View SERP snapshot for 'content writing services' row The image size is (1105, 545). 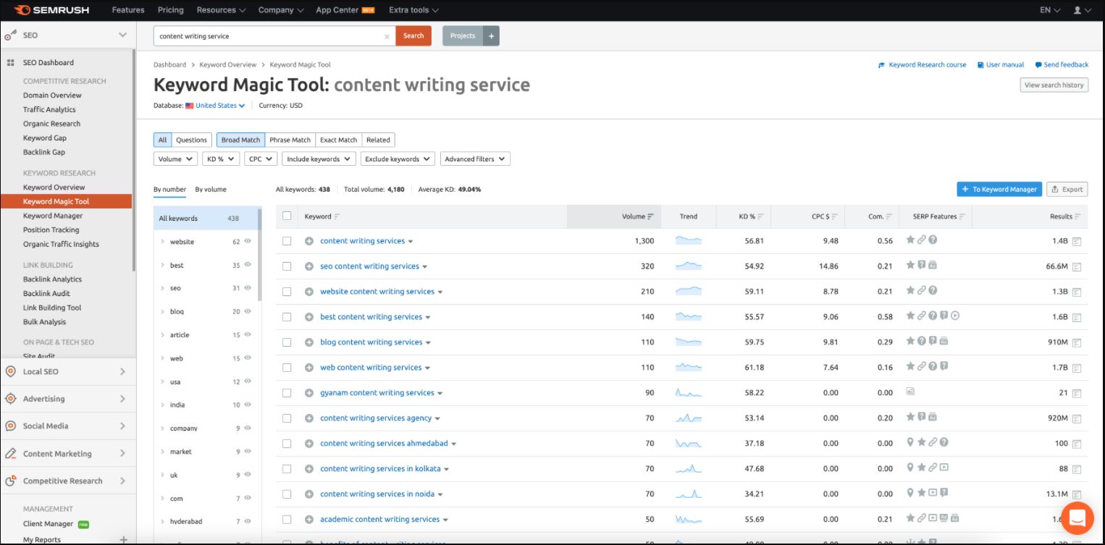point(1077,242)
